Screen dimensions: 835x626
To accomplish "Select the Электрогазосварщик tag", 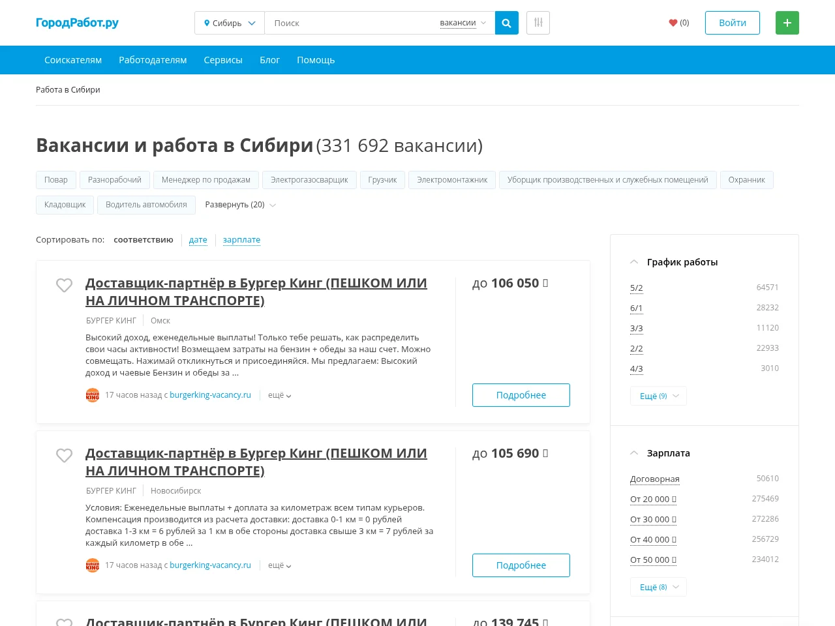I will [x=309, y=180].
